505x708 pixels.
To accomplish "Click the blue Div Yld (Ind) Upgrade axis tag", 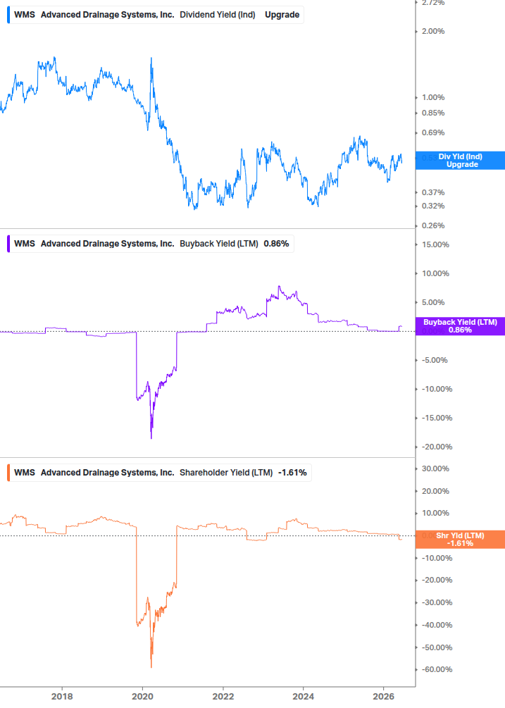I will coord(460,161).
